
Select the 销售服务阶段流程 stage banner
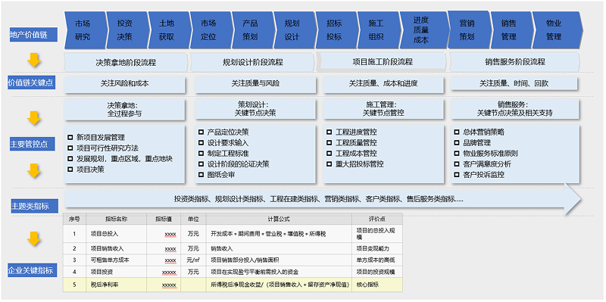click(x=514, y=62)
